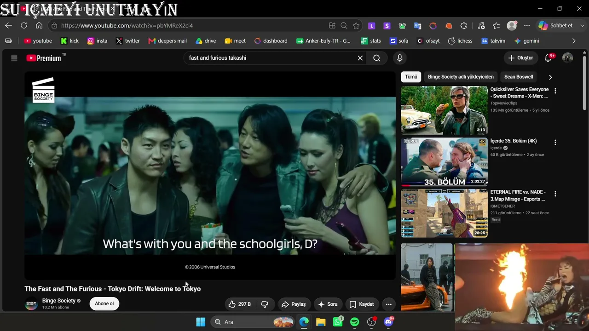Save video with Kaydet
Viewport: 589px width, 331px height.
361,304
